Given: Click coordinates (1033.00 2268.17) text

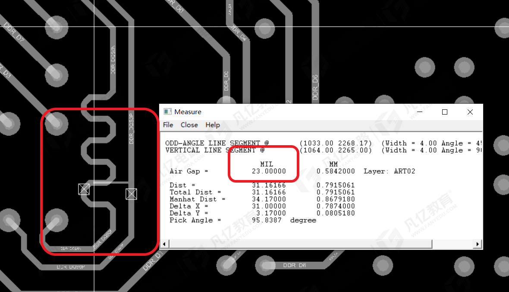Looking at the screenshot, I should 336,143.
